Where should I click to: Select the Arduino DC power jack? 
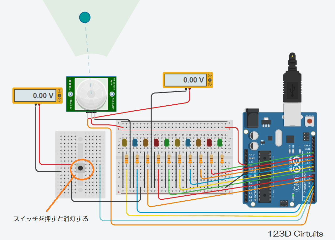coord(253,118)
